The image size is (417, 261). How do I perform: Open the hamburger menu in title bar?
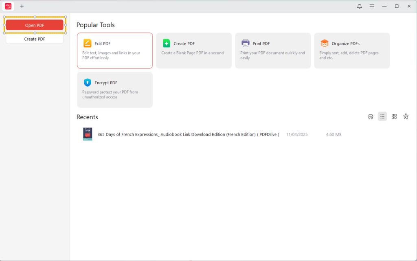coord(372,6)
